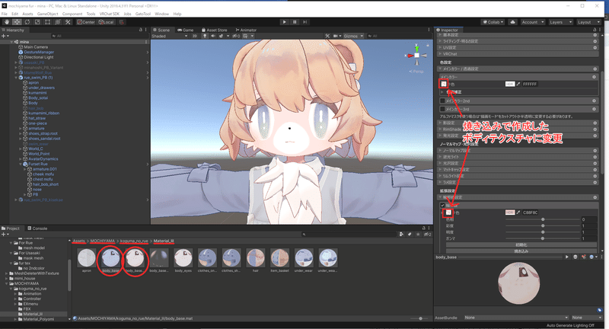Toggle scene lighting bulb icon
Image resolution: width=609 pixels, height=329 pixels.
point(205,36)
